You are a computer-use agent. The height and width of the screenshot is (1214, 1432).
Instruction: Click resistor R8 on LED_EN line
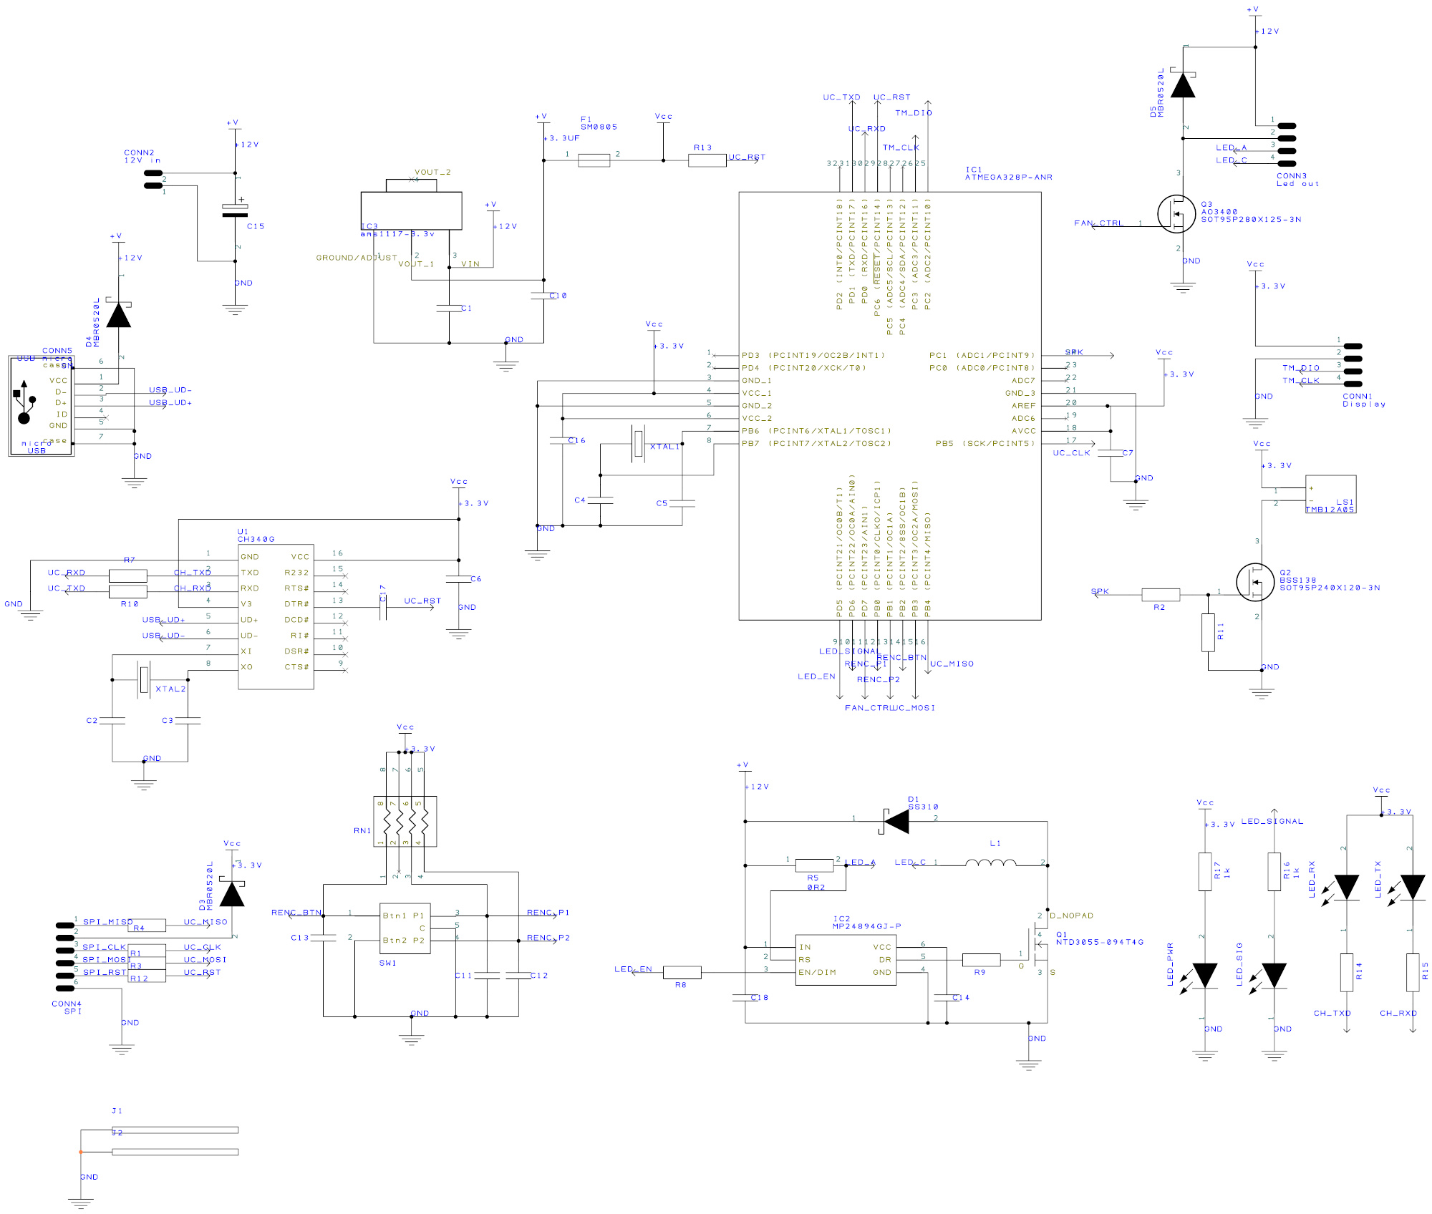coord(682,972)
